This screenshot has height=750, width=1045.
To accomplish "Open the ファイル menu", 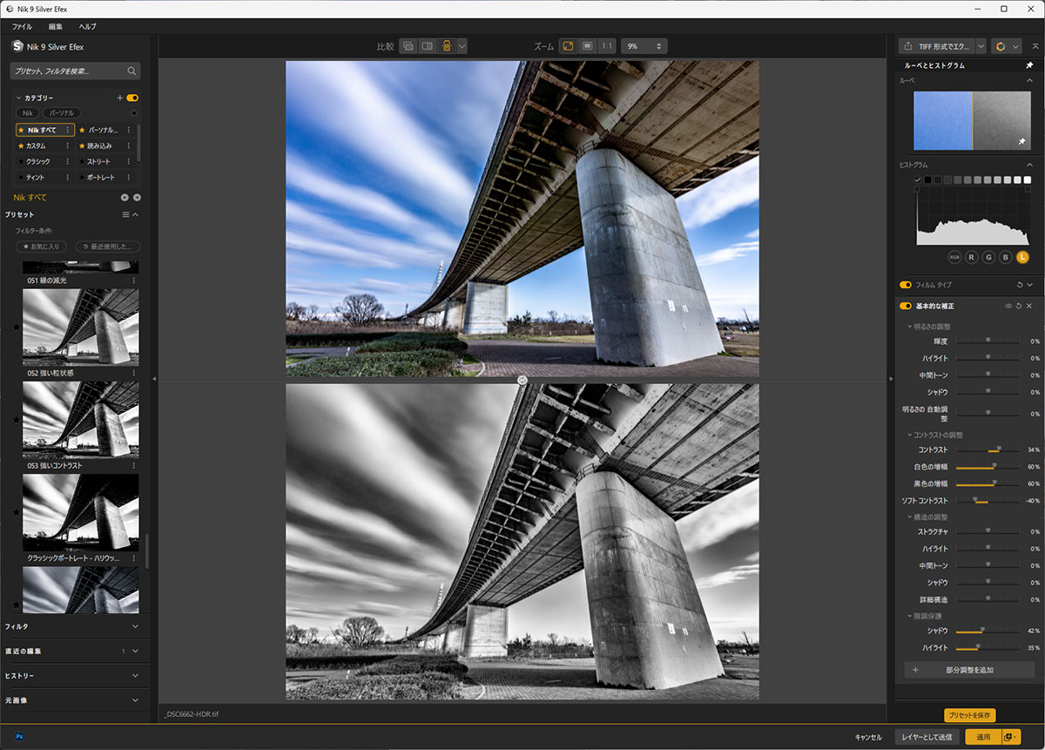I will click(22, 27).
